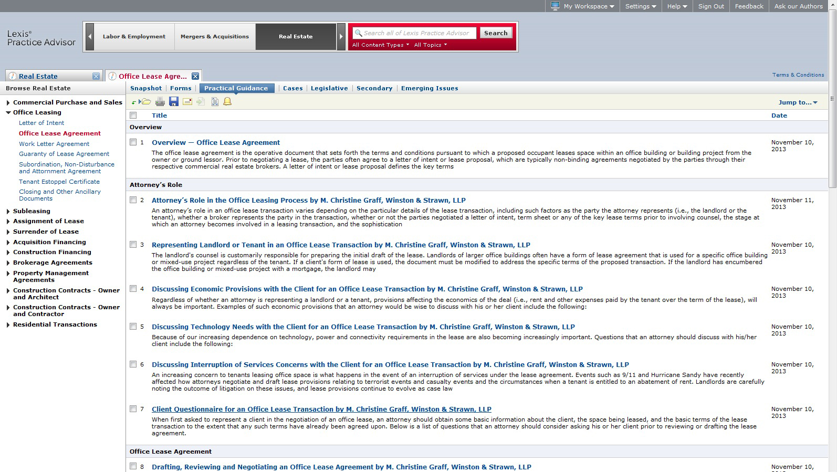The image size is (837, 472).
Task: Switch to the Emerging Issues tab
Action: [x=430, y=88]
